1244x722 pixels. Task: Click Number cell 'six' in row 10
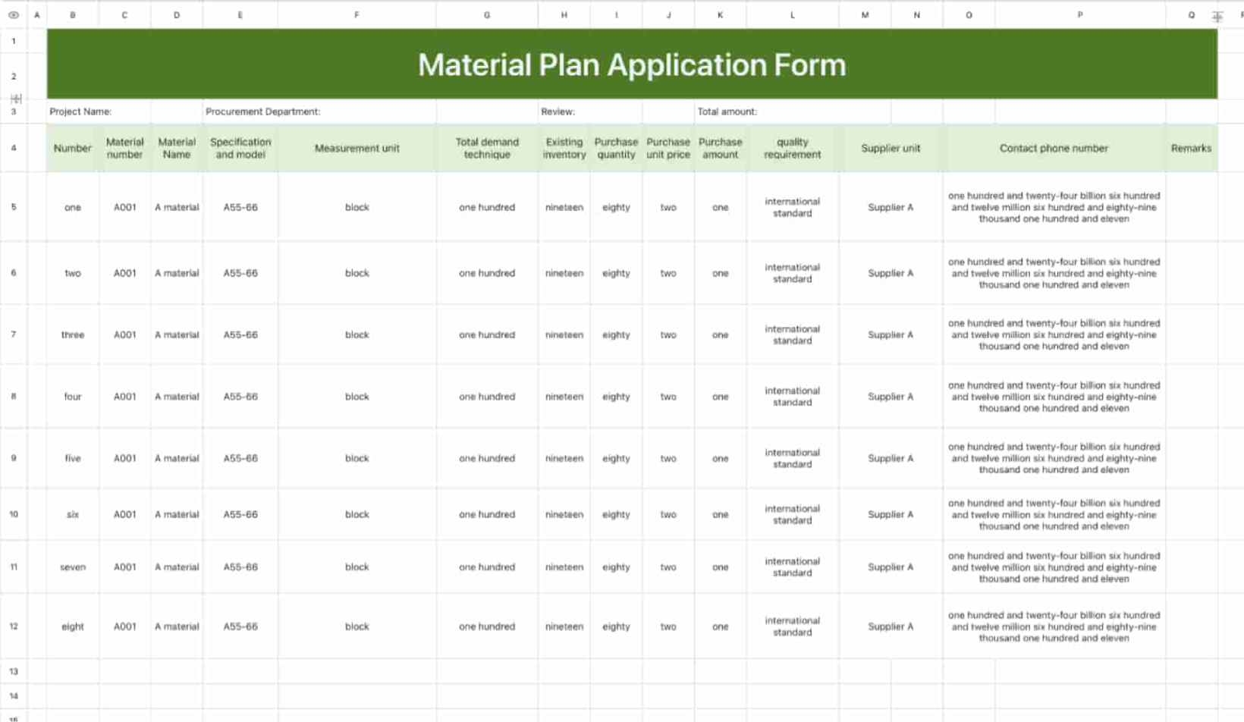[73, 514]
